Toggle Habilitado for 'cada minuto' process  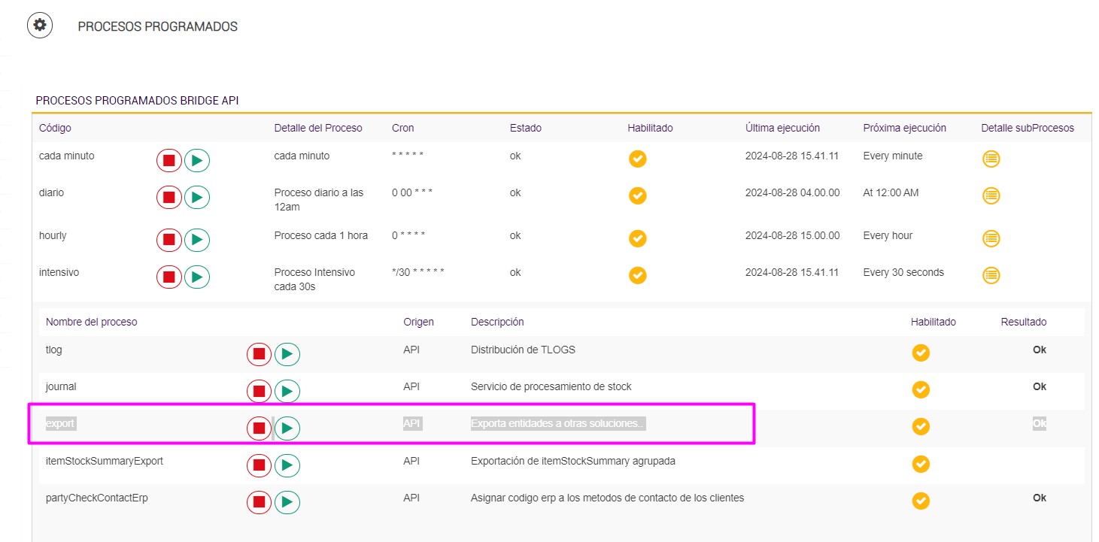click(x=637, y=159)
